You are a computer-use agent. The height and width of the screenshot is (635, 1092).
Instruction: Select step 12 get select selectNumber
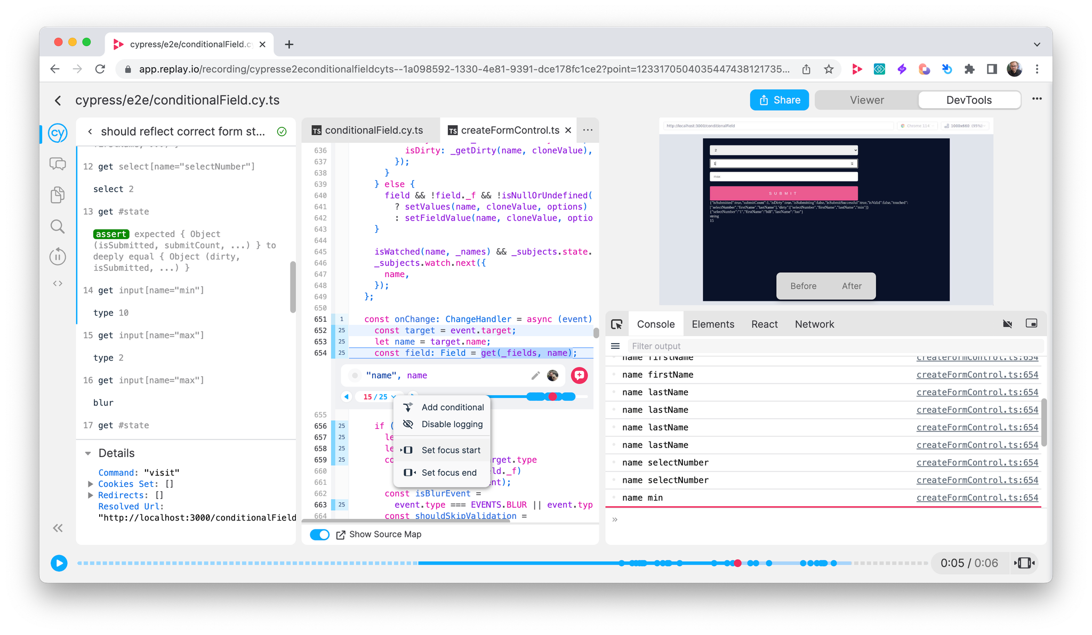click(186, 167)
